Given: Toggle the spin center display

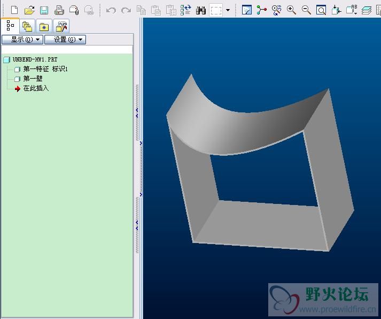Looking at the screenshot, I should (x=262, y=10).
